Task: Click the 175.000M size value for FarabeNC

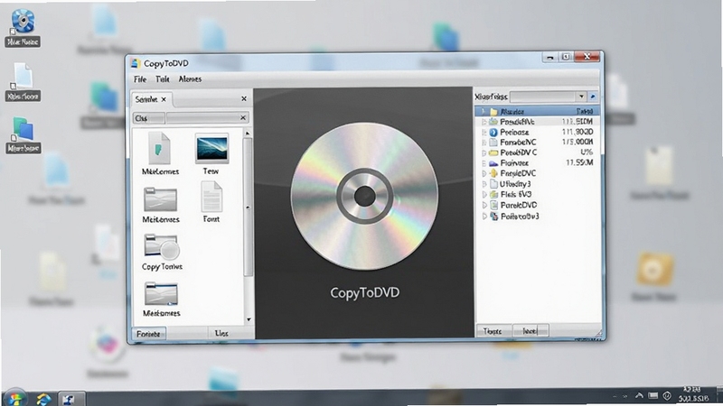Action: click(577, 142)
